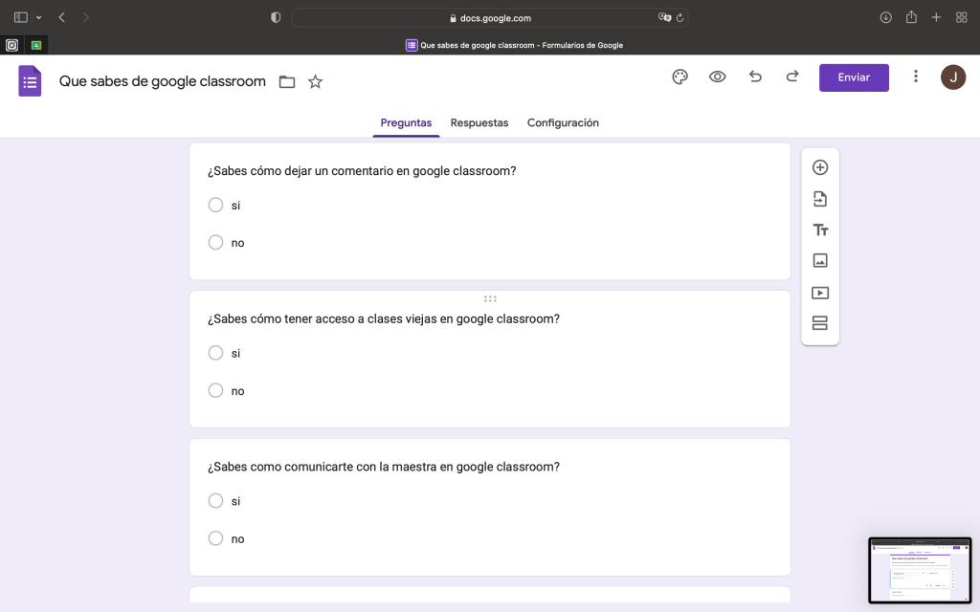Open the theme customization palette
The height and width of the screenshot is (612, 980).
coord(679,77)
